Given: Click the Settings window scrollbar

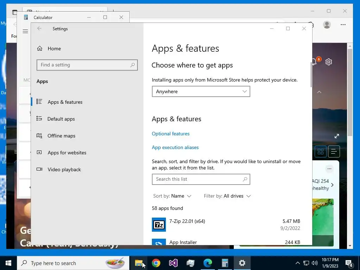Looking at the screenshot, I should pos(311,75).
